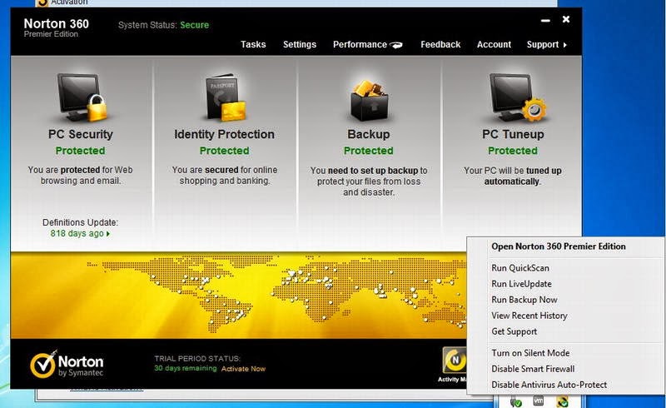The height and width of the screenshot is (408, 666).
Task: Open the Activity Map icon
Action: pos(454,361)
